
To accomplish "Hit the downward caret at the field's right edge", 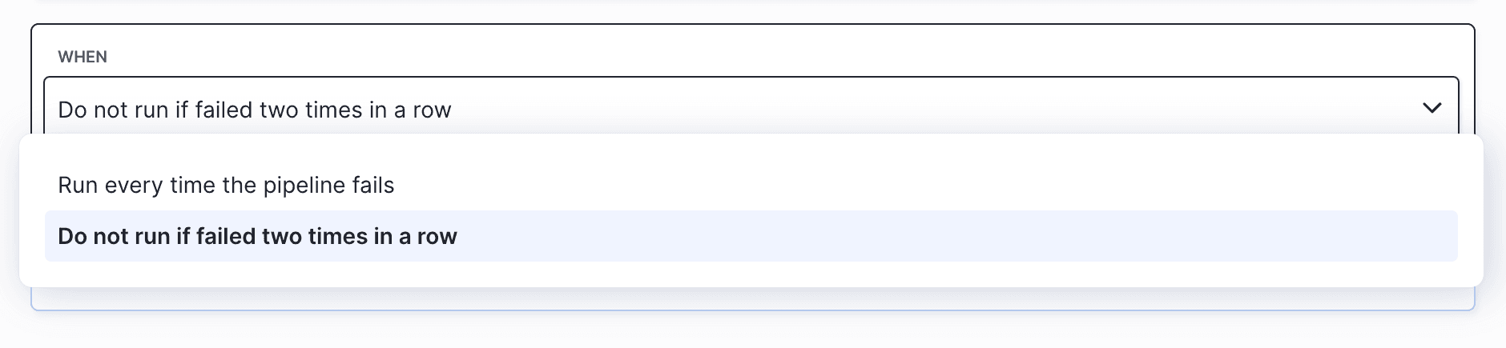I will (1432, 108).
